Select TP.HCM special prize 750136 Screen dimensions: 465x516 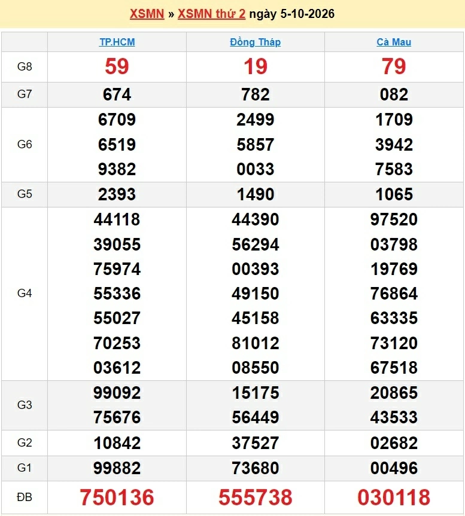coord(117,497)
